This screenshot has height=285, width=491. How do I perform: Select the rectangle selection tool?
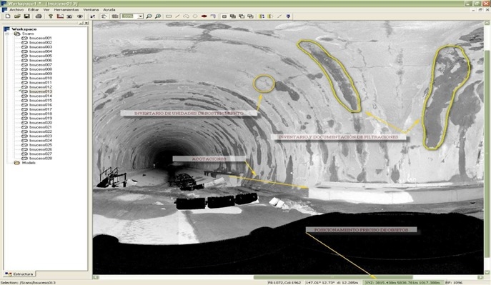click(x=169, y=16)
